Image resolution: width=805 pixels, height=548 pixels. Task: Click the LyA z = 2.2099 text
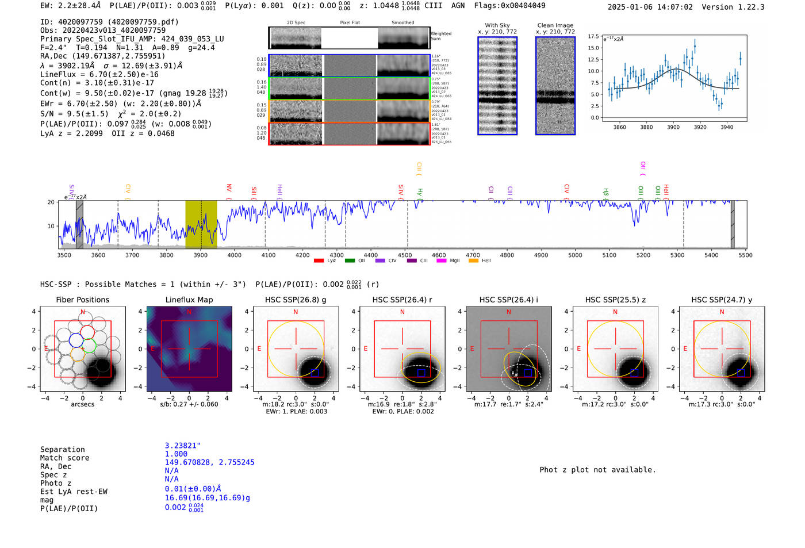[71, 133]
